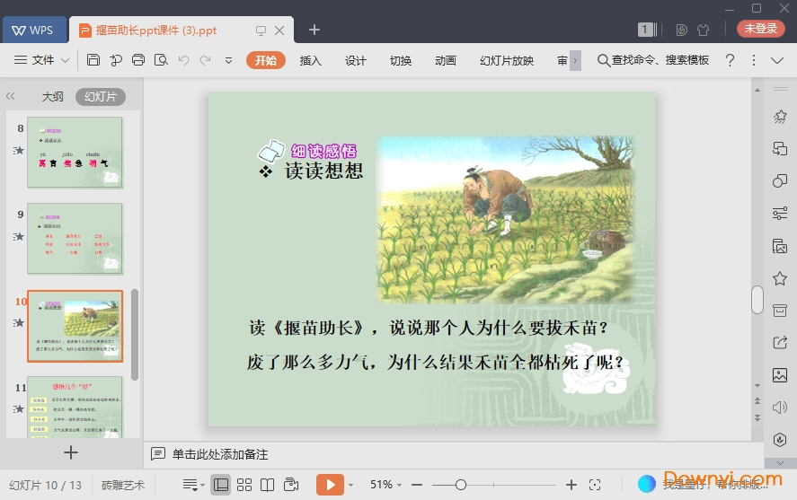Image resolution: width=797 pixels, height=500 pixels.
Task: Switch to Normal view icon
Action: [x=221, y=485]
